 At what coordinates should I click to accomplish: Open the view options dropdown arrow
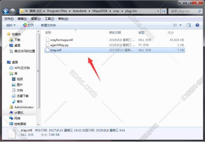coord(181,25)
